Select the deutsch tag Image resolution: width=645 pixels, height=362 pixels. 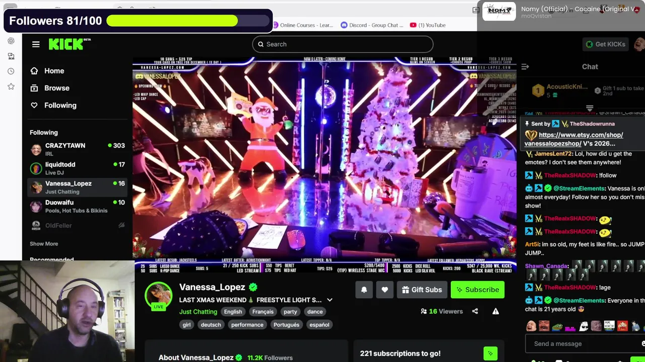(x=211, y=325)
